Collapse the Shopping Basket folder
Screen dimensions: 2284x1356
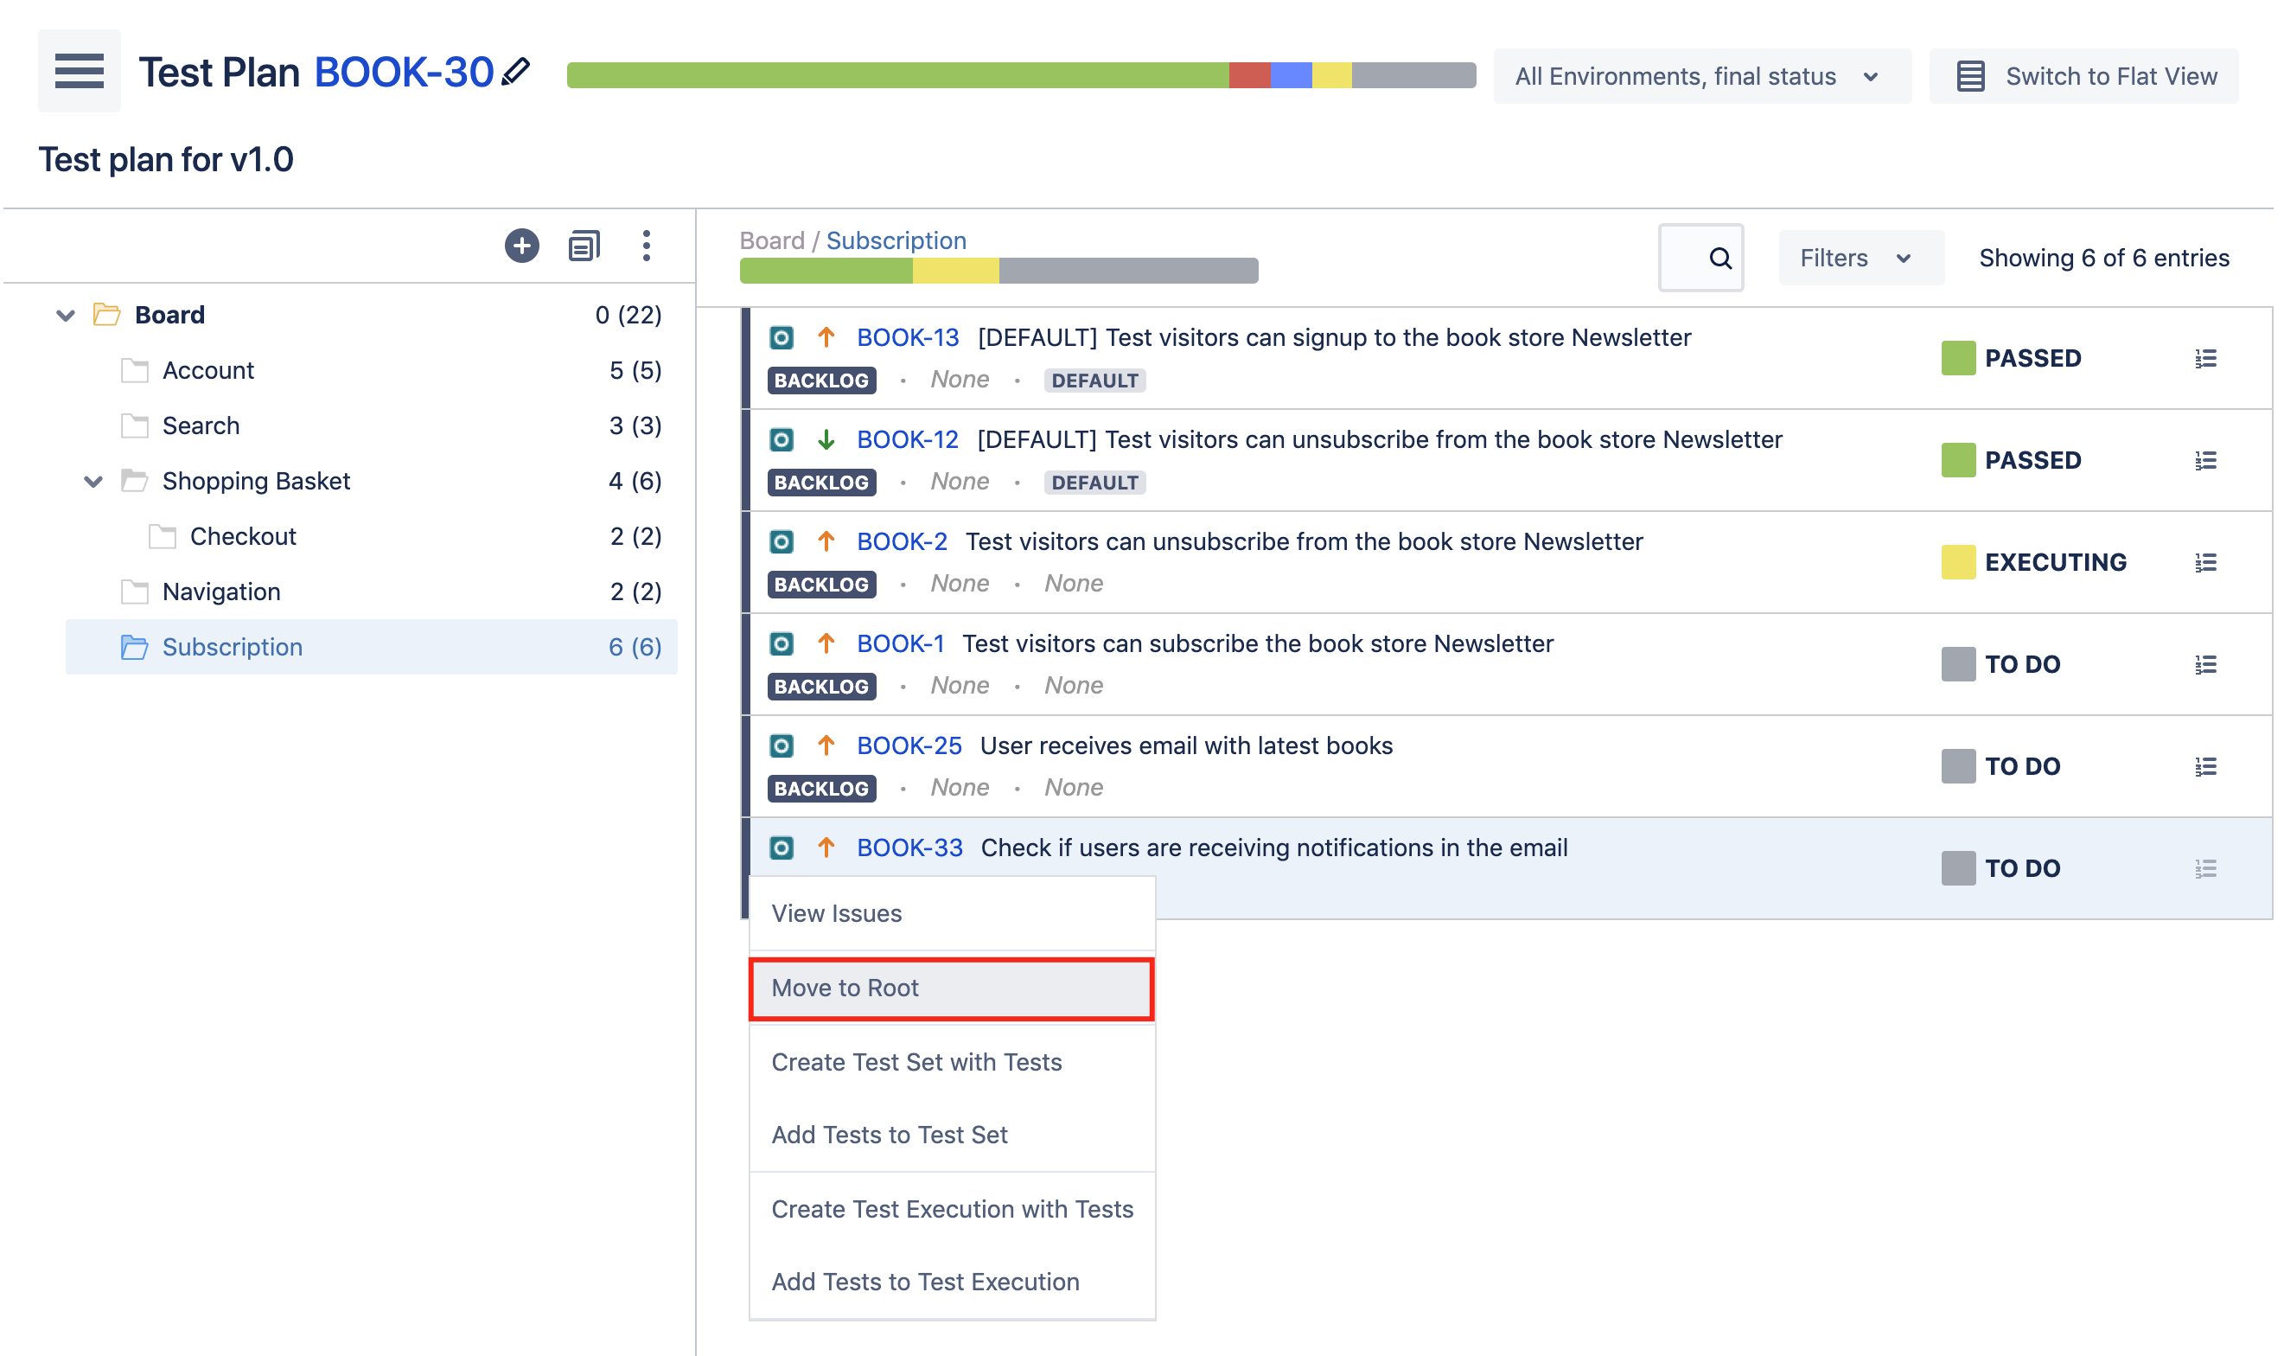pos(93,482)
